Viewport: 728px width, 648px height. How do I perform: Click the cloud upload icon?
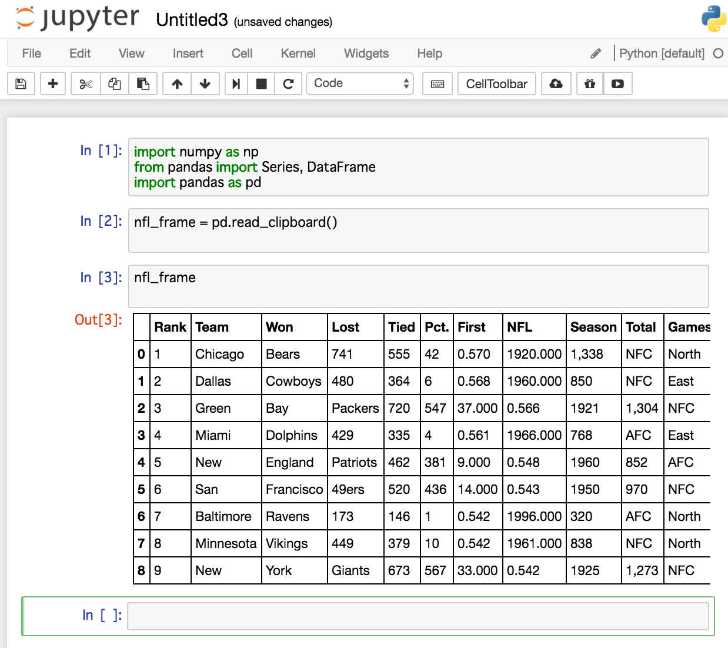(x=556, y=84)
